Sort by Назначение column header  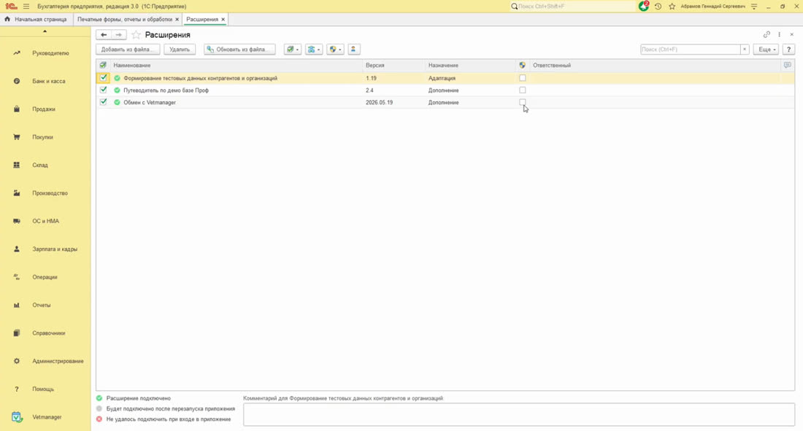tap(444, 65)
